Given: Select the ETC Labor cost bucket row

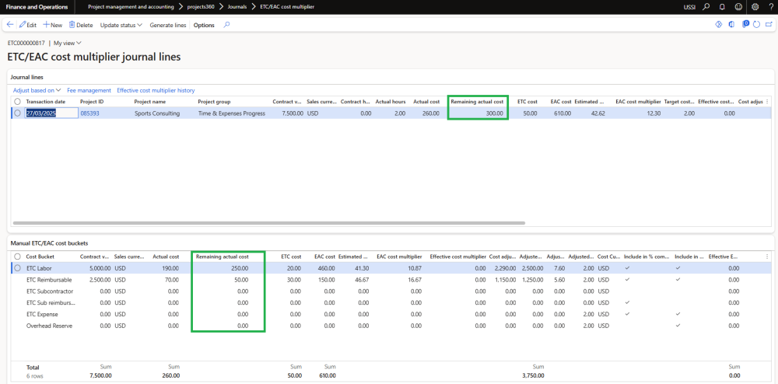Looking at the screenshot, I should tap(17, 267).
